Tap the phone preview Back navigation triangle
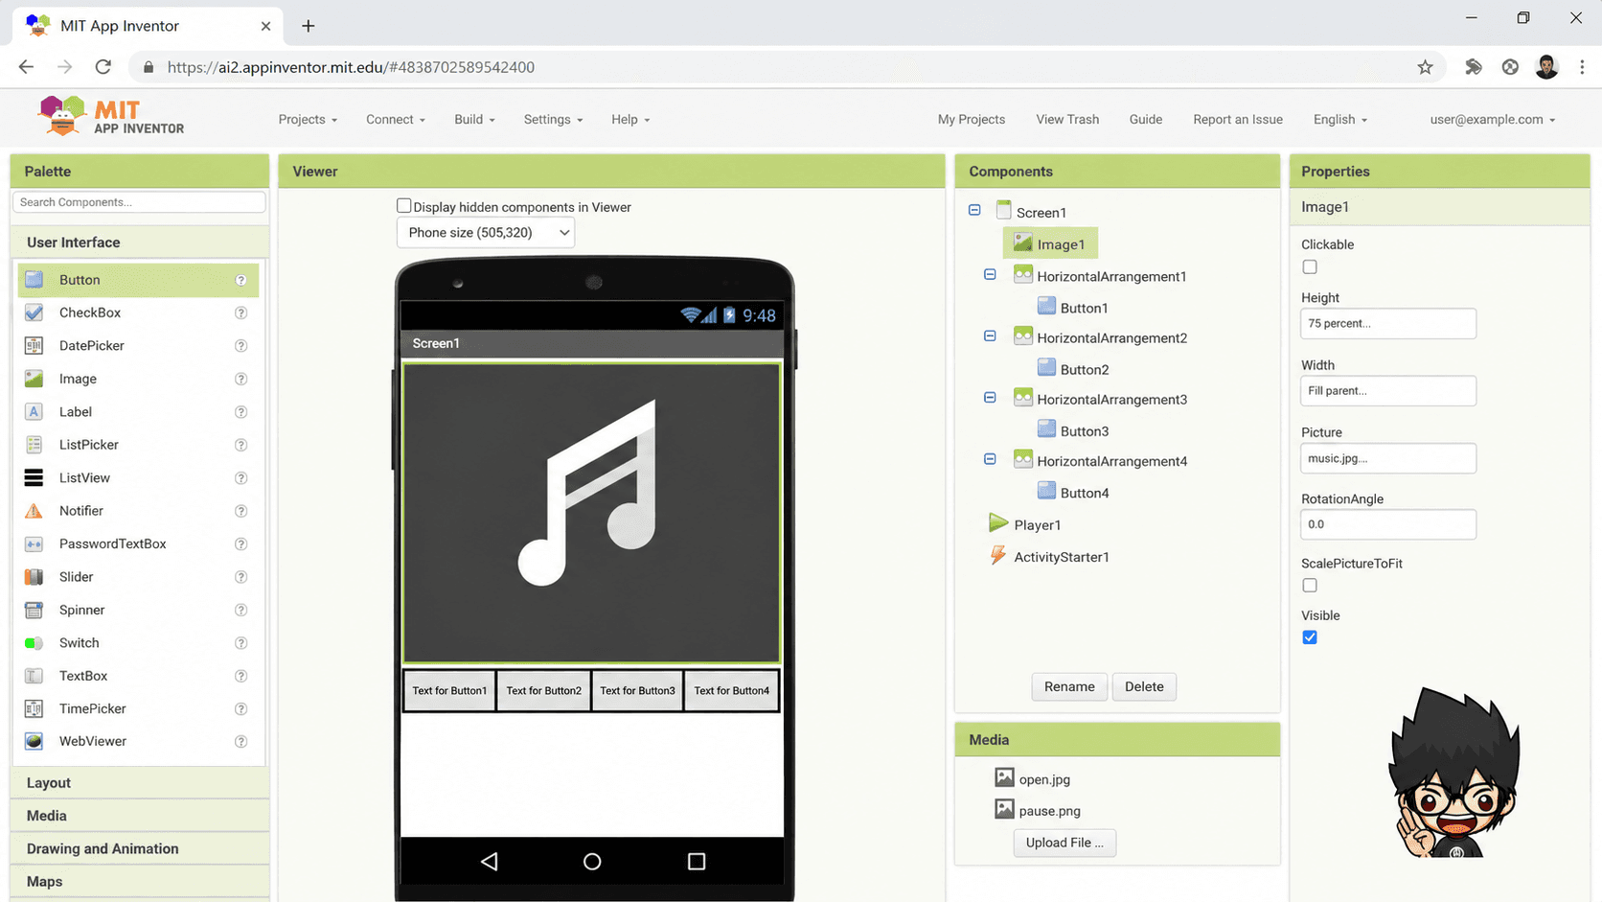Image resolution: width=1602 pixels, height=902 pixels. [x=490, y=862]
